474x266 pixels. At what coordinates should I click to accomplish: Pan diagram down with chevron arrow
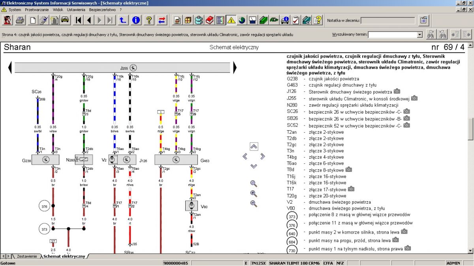tap(254, 167)
